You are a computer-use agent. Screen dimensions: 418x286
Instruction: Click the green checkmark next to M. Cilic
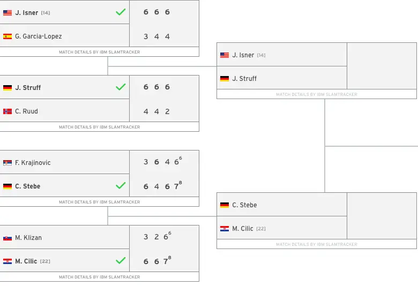tap(121, 260)
